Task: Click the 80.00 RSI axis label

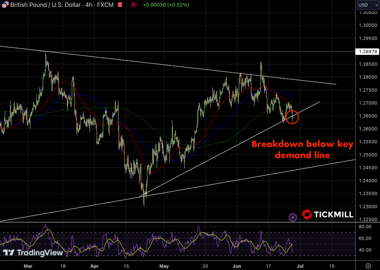Action: click(365, 227)
